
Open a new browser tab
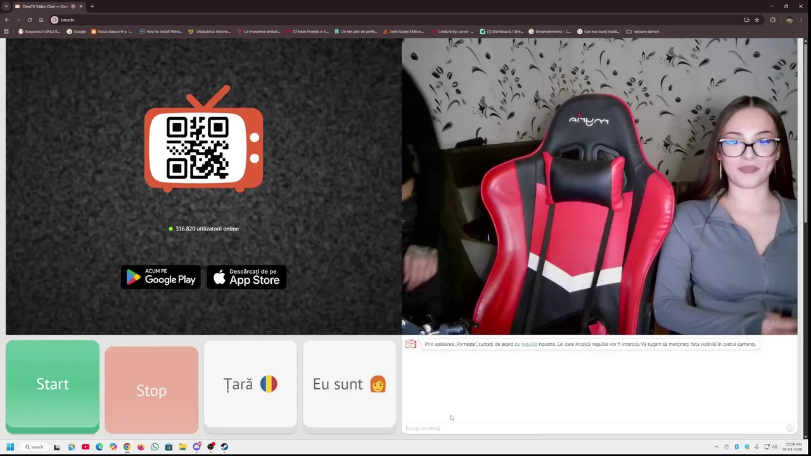click(x=92, y=6)
